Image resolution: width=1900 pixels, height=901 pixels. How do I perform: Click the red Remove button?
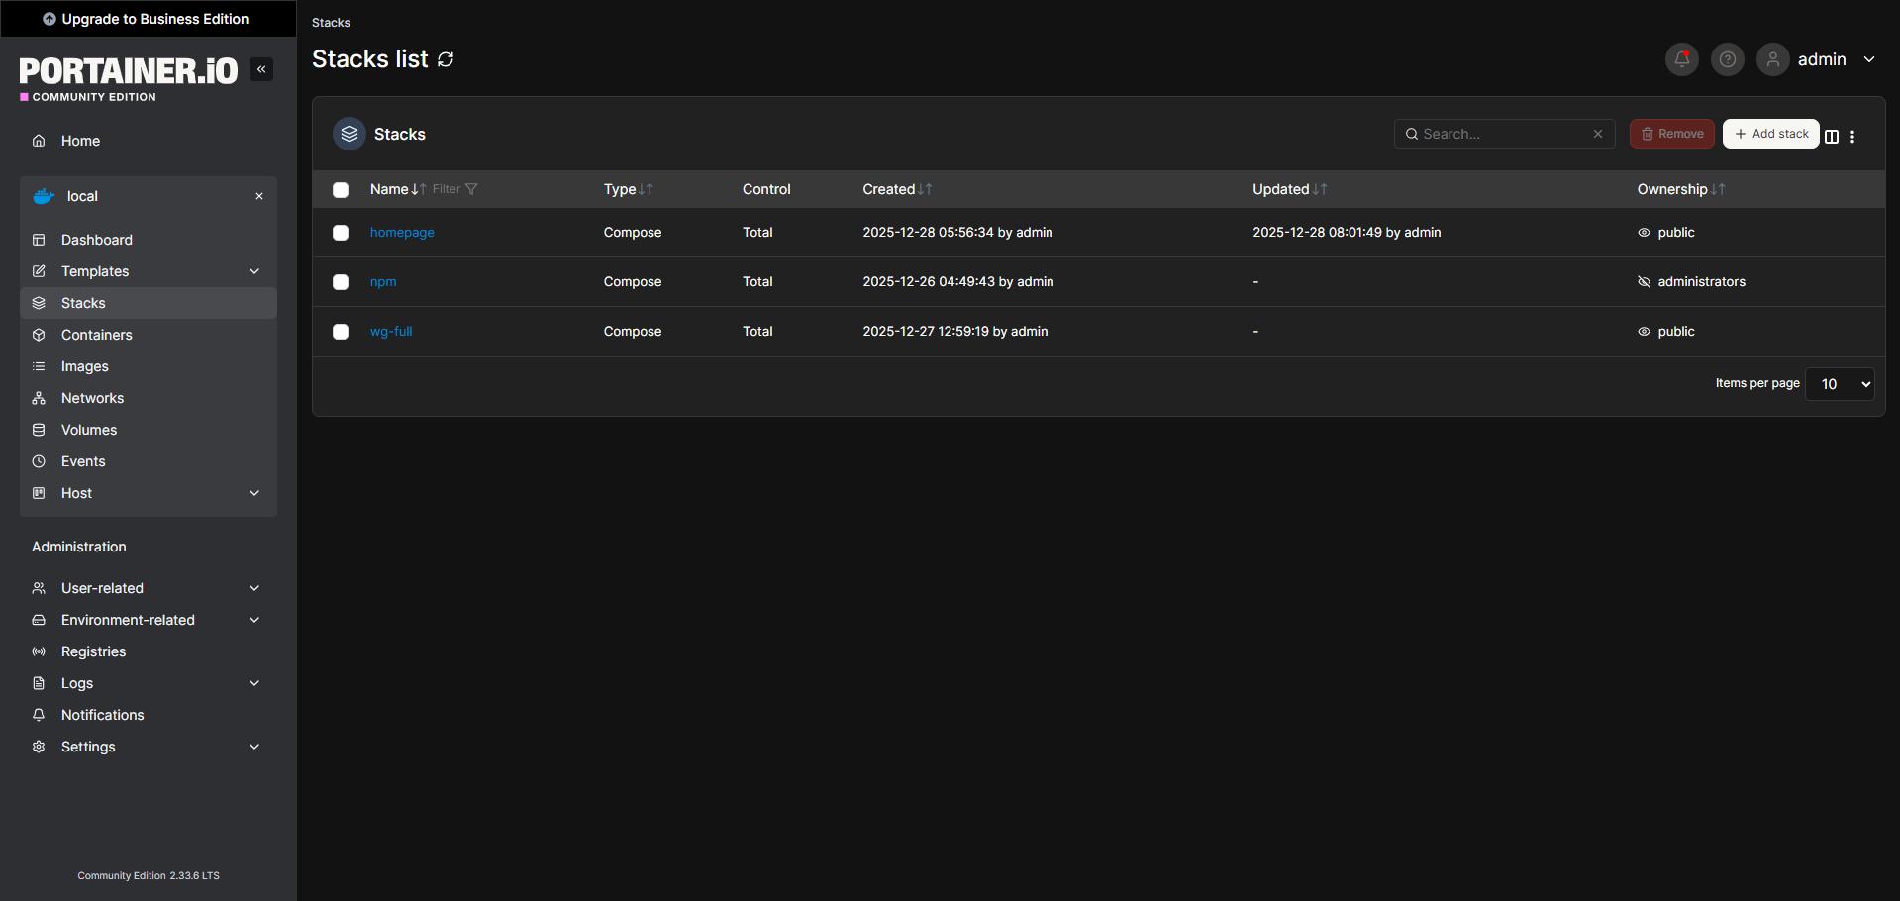[x=1672, y=134]
